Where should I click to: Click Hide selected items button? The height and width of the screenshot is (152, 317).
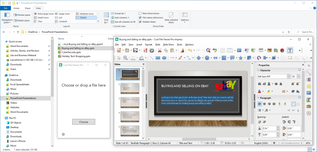171,18
